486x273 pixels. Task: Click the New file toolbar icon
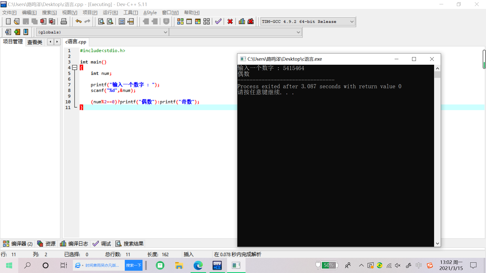click(8, 21)
